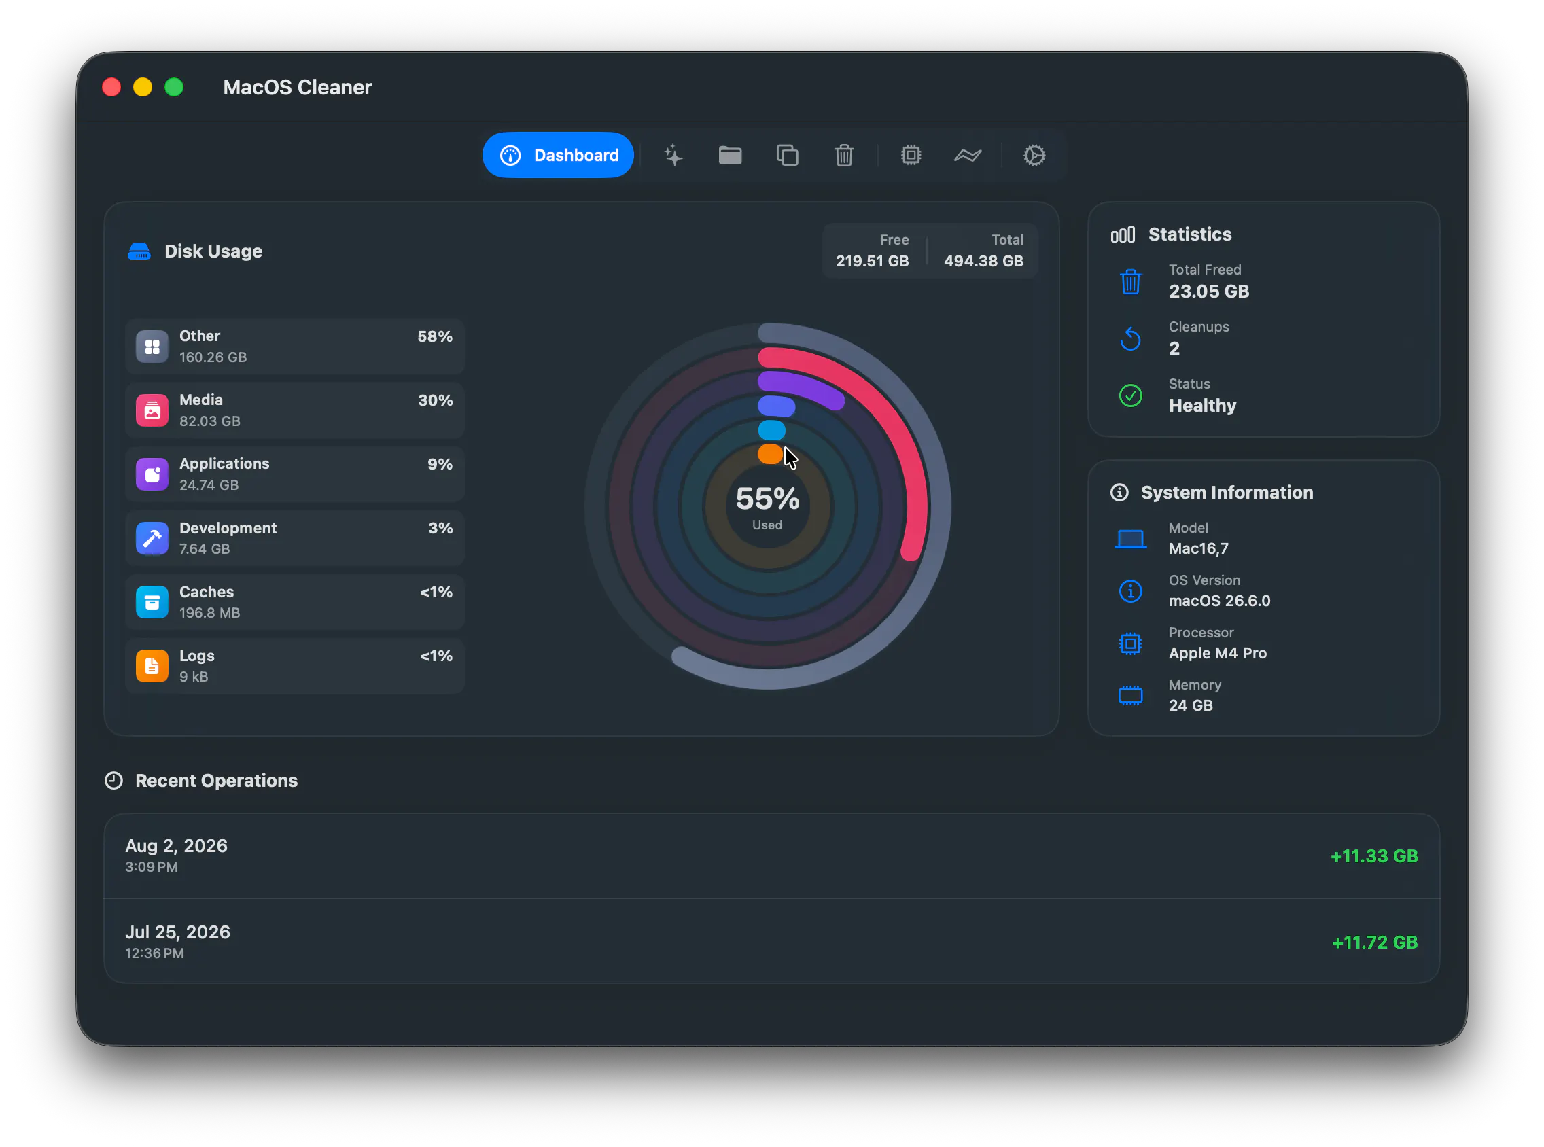Click the pink Media category icon
1544x1147 pixels.
[152, 410]
